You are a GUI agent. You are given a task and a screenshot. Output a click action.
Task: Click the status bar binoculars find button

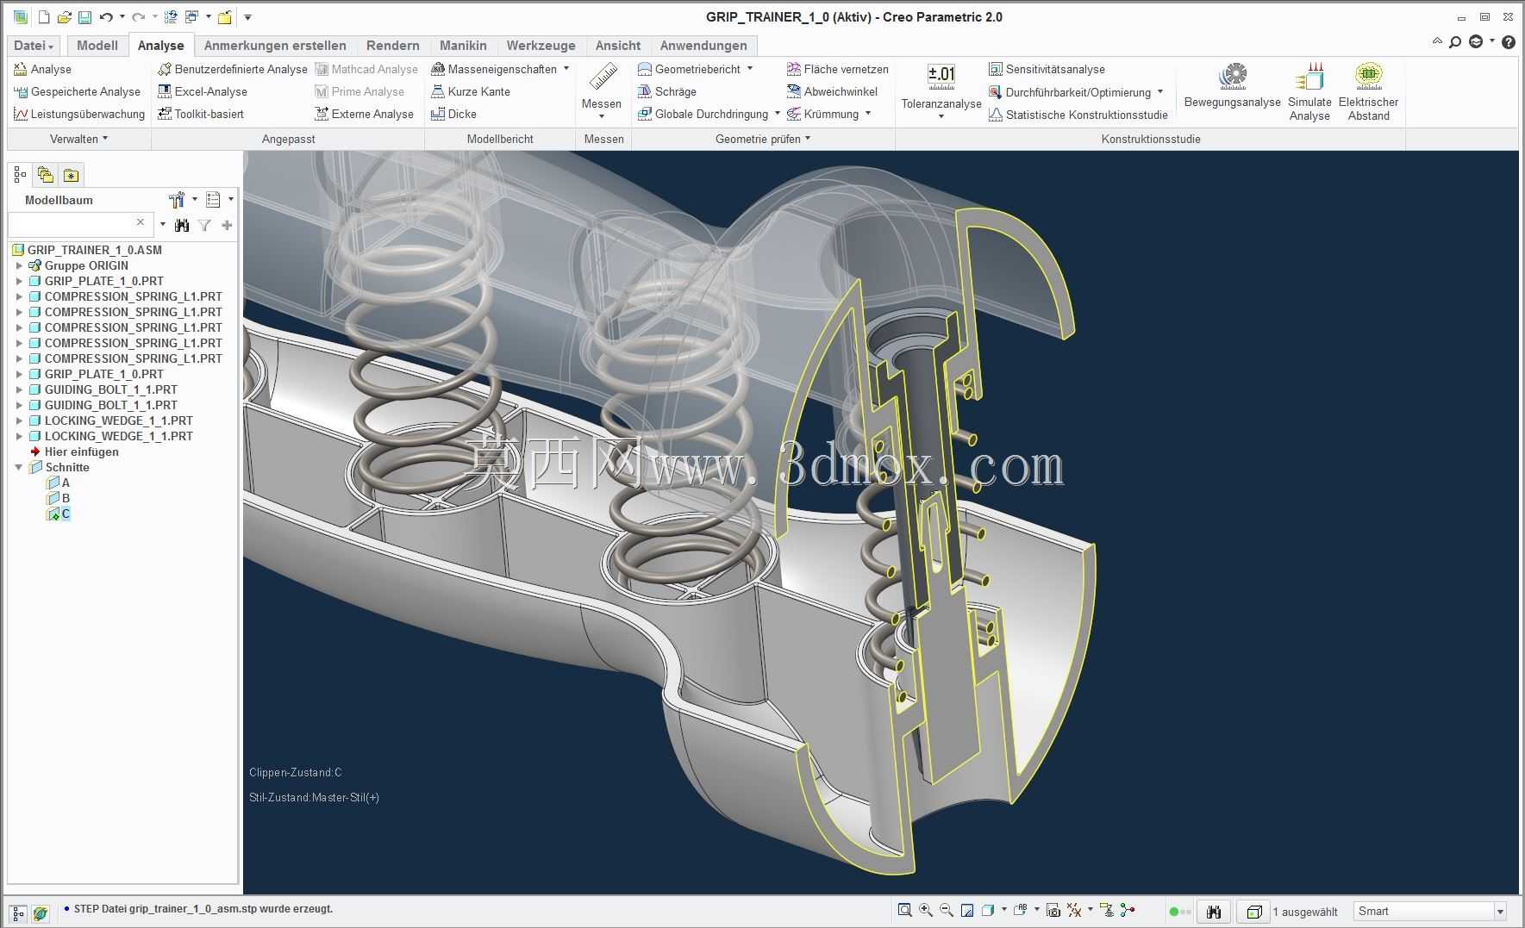(x=1214, y=912)
